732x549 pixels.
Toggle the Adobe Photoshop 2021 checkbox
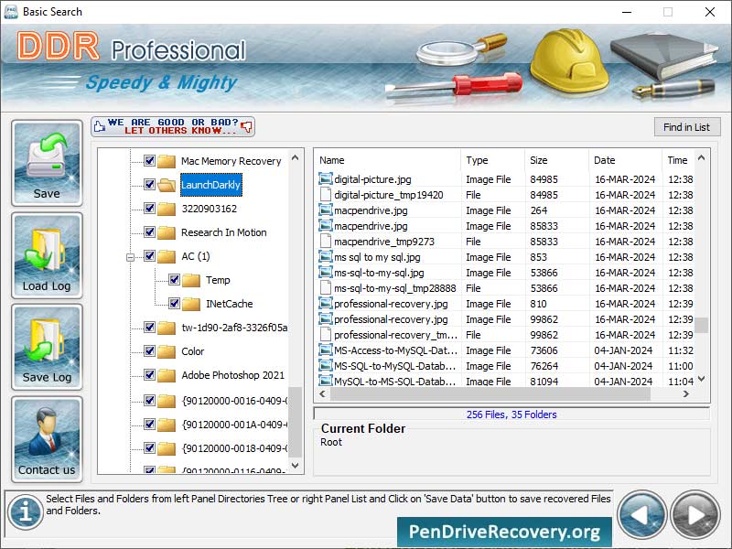[150, 374]
